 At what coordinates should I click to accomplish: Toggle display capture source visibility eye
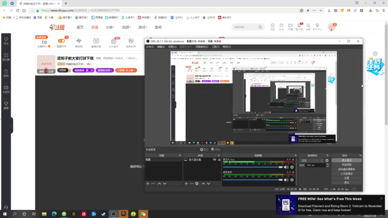click(x=214, y=160)
